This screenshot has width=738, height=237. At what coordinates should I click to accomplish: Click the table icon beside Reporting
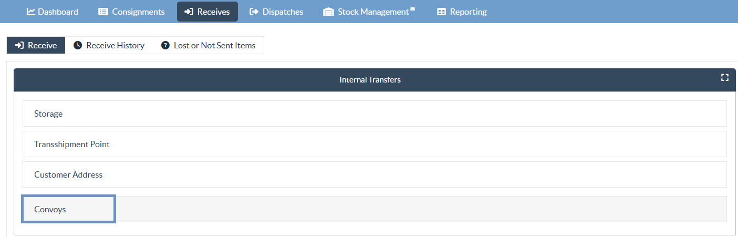coord(441,12)
